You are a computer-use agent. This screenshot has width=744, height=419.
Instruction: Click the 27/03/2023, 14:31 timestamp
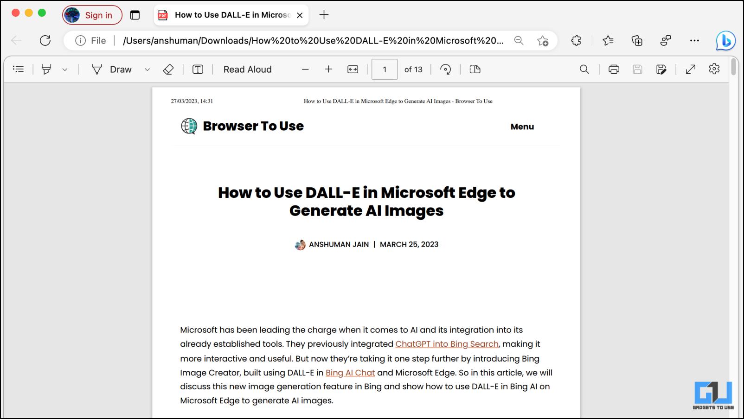tap(192, 101)
